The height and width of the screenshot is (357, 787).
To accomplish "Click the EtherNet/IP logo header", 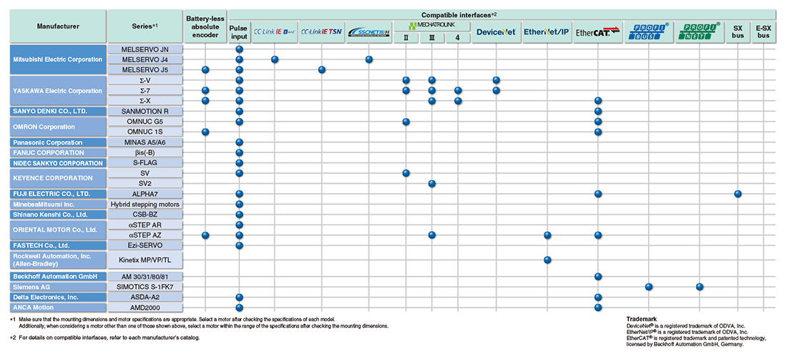I will click(x=547, y=32).
